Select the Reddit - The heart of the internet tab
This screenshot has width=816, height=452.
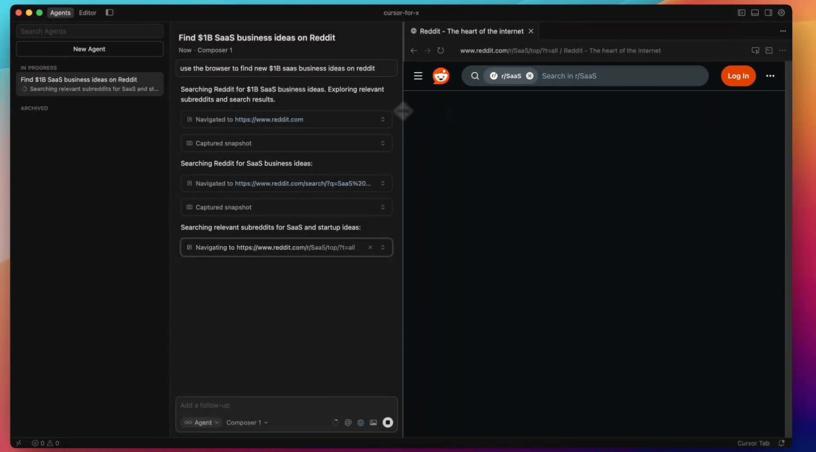pyautogui.click(x=472, y=31)
